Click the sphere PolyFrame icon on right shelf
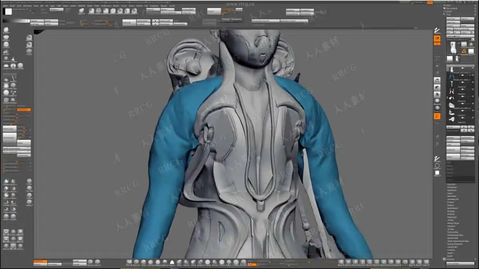This screenshot has width=479, height=269. click(x=437, y=108)
